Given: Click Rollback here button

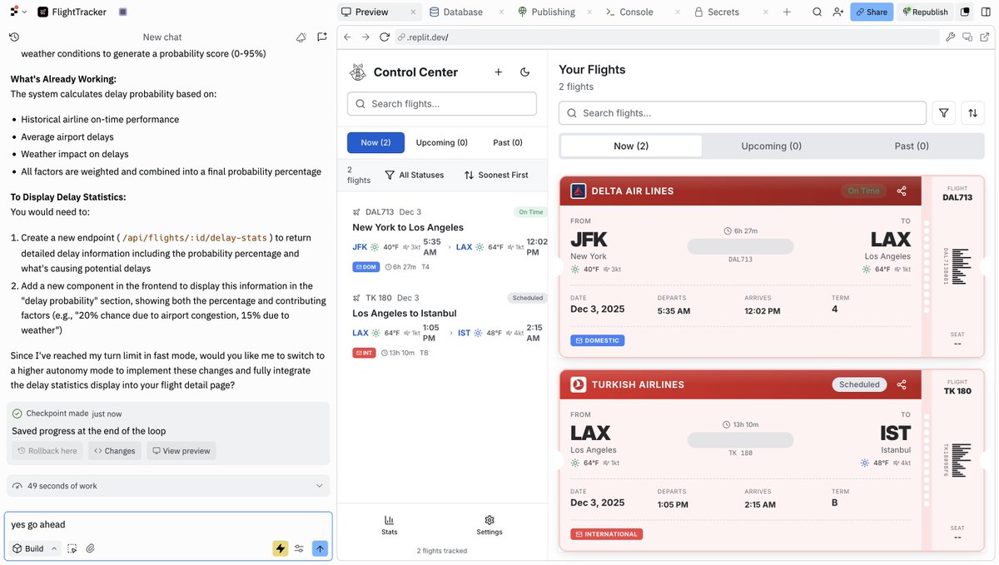Looking at the screenshot, I should pyautogui.click(x=47, y=451).
